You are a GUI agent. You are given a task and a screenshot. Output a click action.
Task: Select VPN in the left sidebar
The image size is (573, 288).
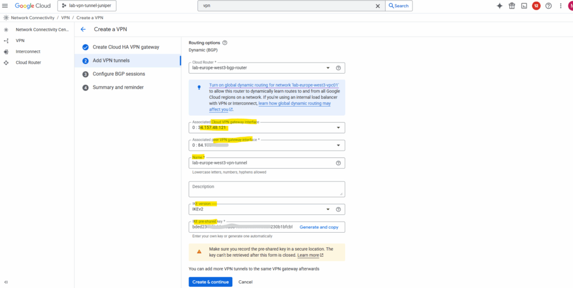[x=20, y=41]
